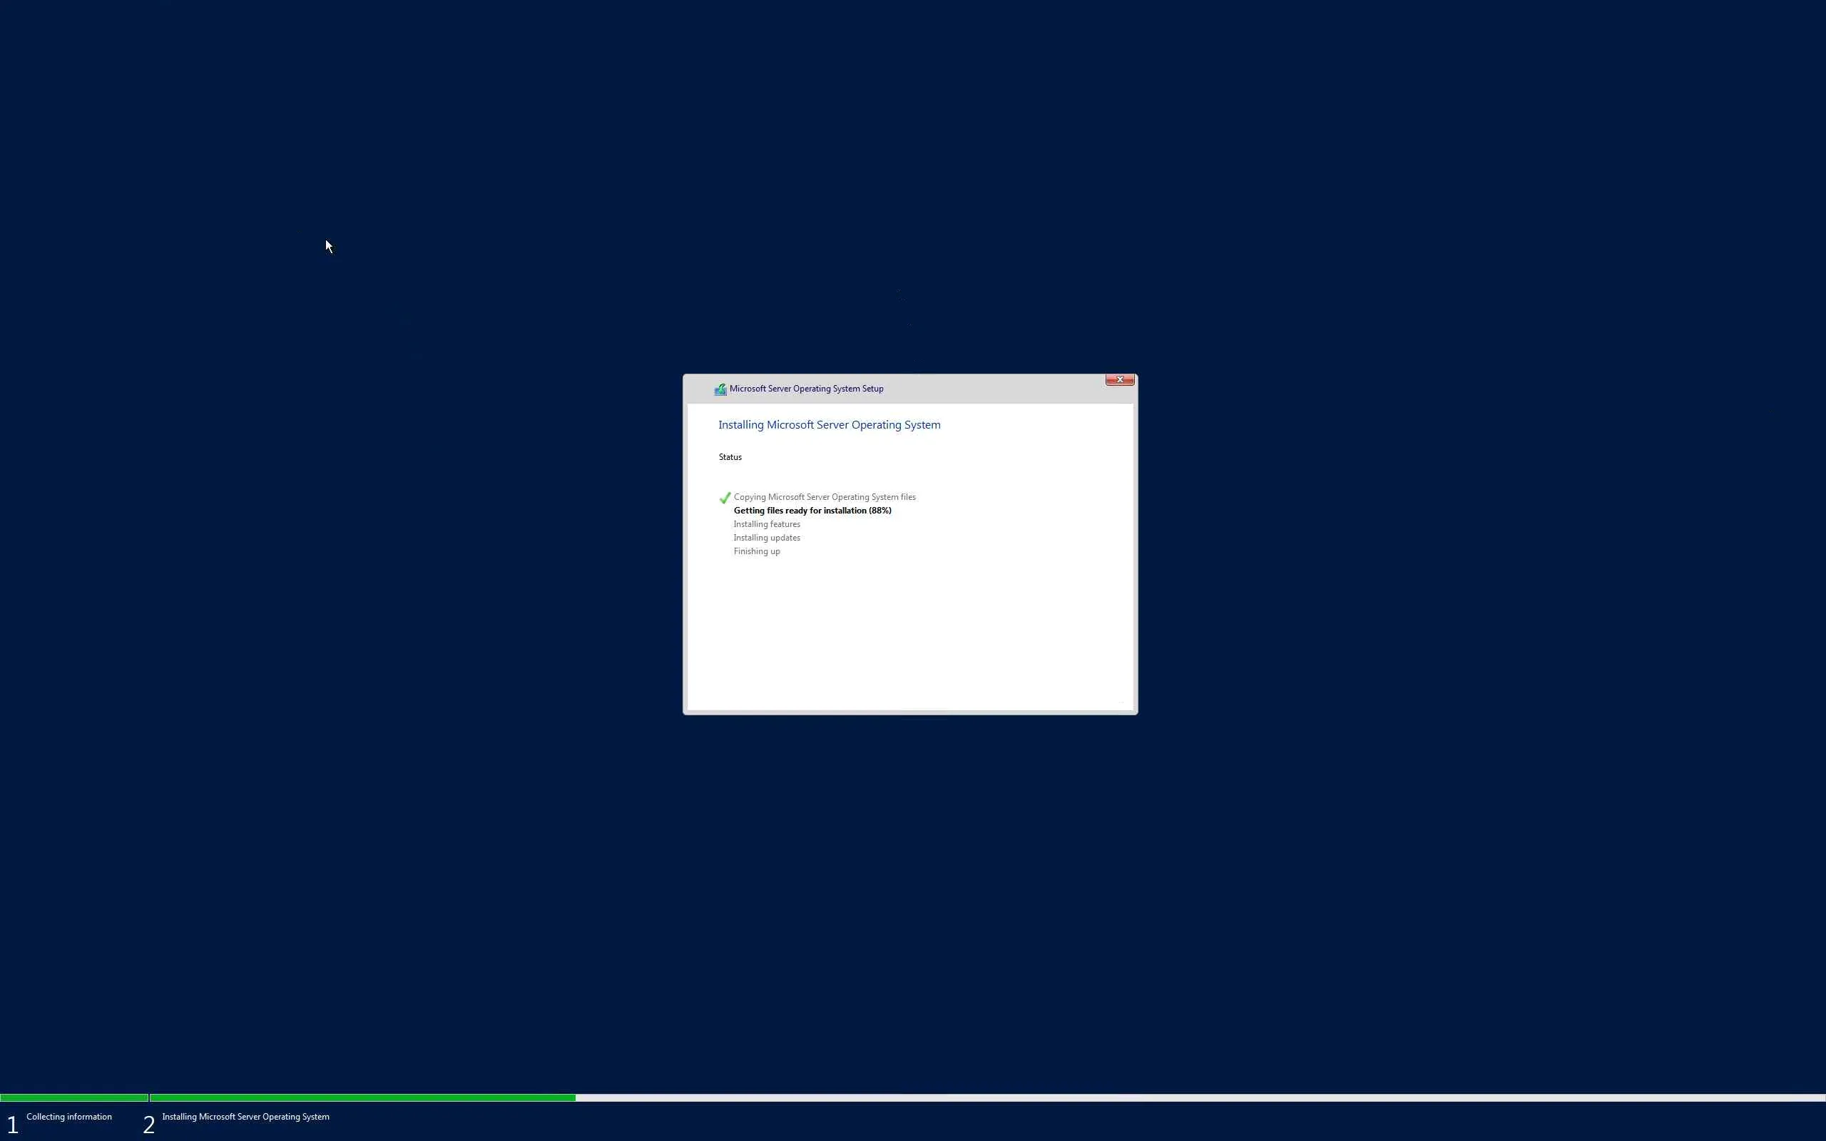
Task: Click the 'Installing updates' step
Action: point(767,538)
